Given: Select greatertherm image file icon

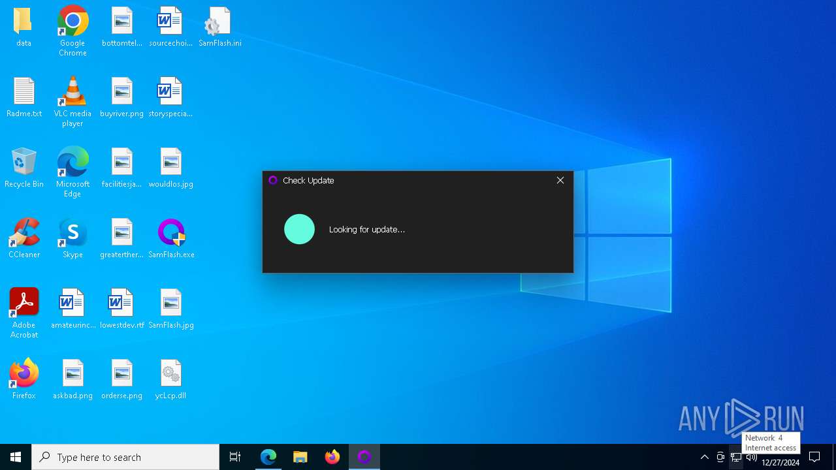Looking at the screenshot, I should tap(121, 238).
